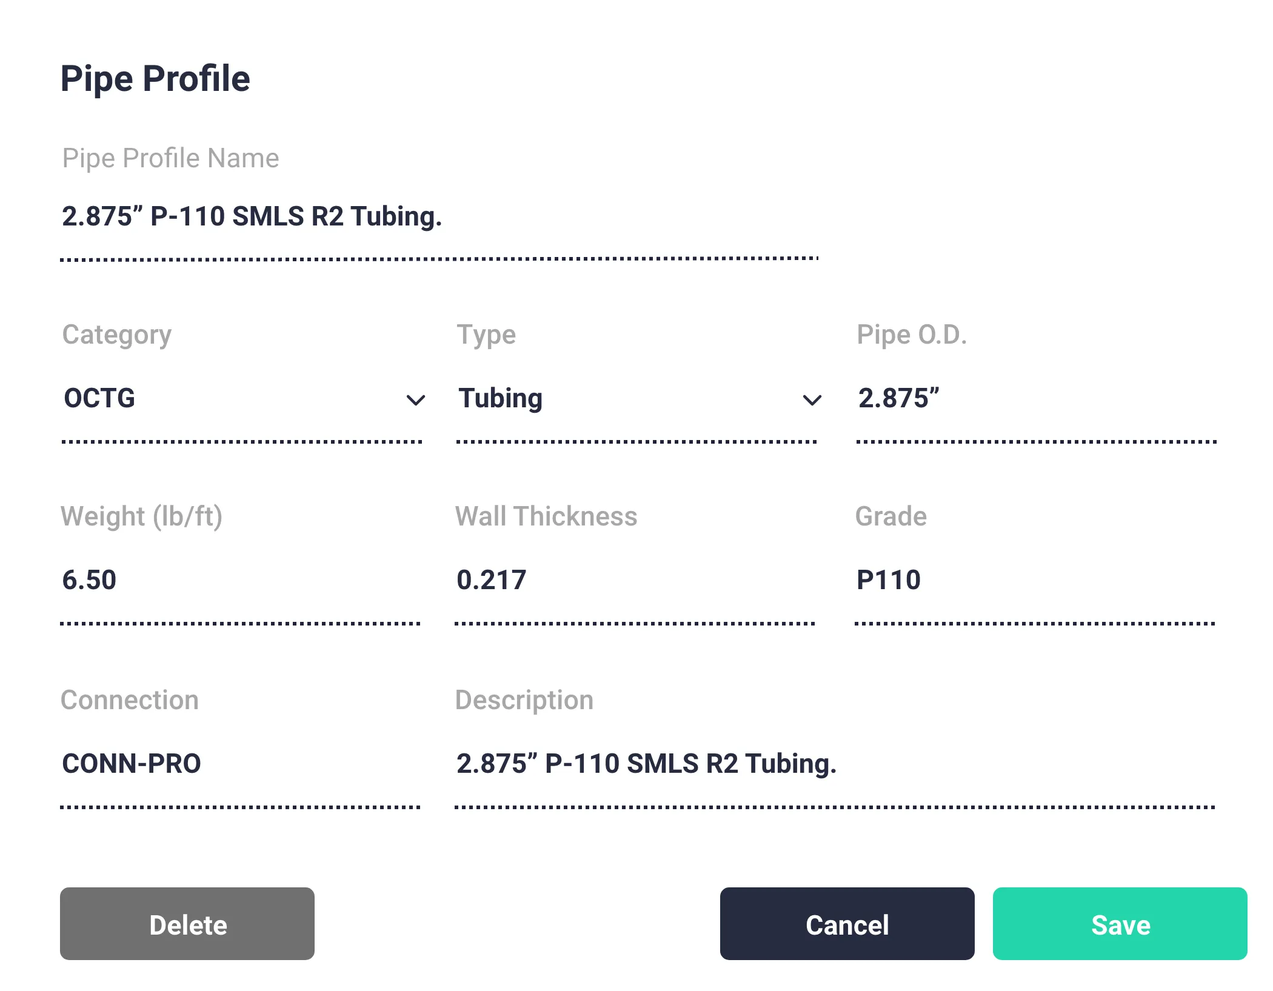The width and height of the screenshot is (1273, 991).
Task: Click the Wall Thickness label
Action: 547,517
